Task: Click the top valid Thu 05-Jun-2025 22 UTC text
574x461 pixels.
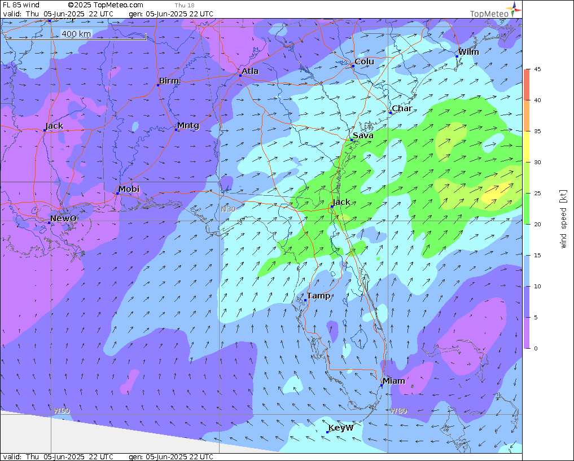Action: [58, 14]
